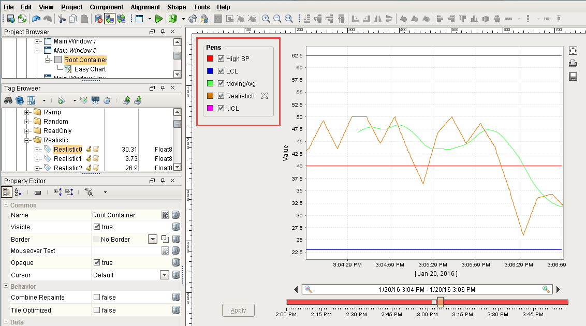Select the Comm Read-Only mode icon
Screen dimensions: 586x326
pos(110,19)
